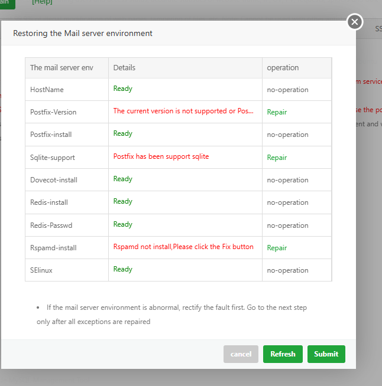Viewport: 382px width, 386px height.
Task: Open the Help link
Action: coord(42,2)
